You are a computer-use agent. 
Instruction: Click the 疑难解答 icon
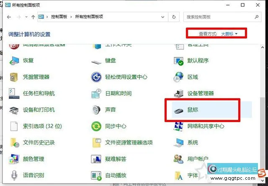[x=96, y=159]
